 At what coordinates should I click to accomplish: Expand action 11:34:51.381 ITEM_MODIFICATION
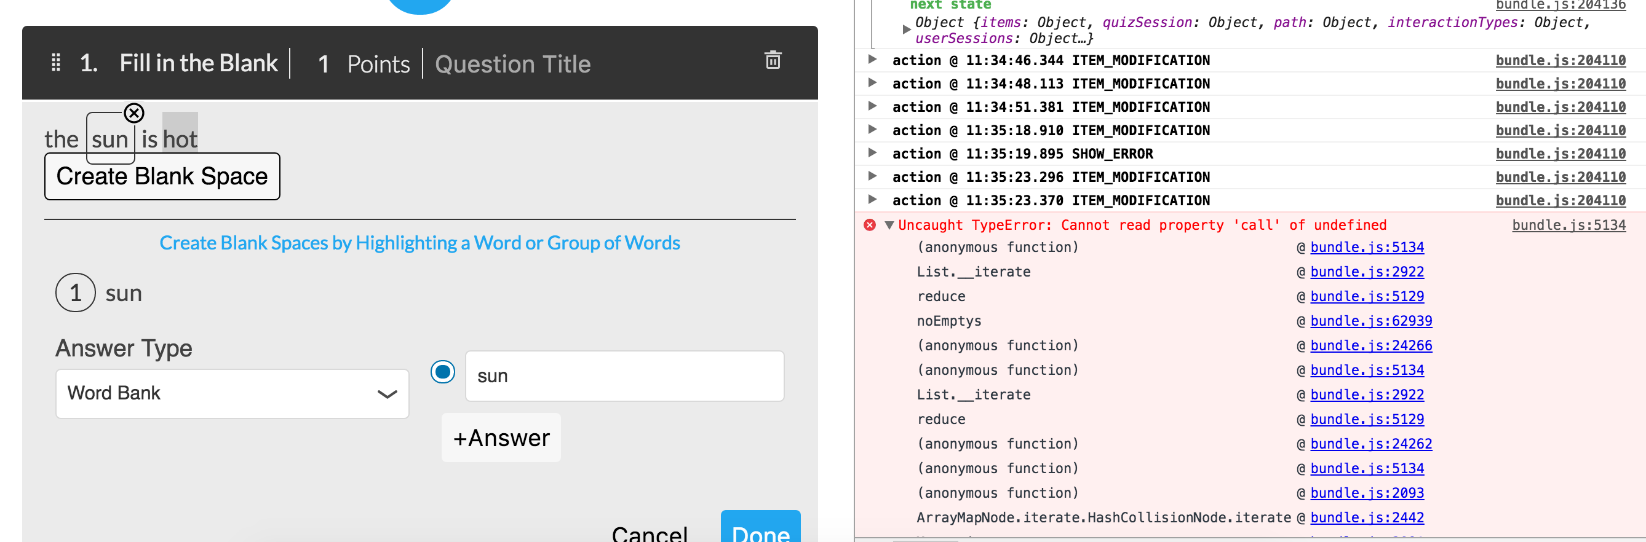(872, 106)
